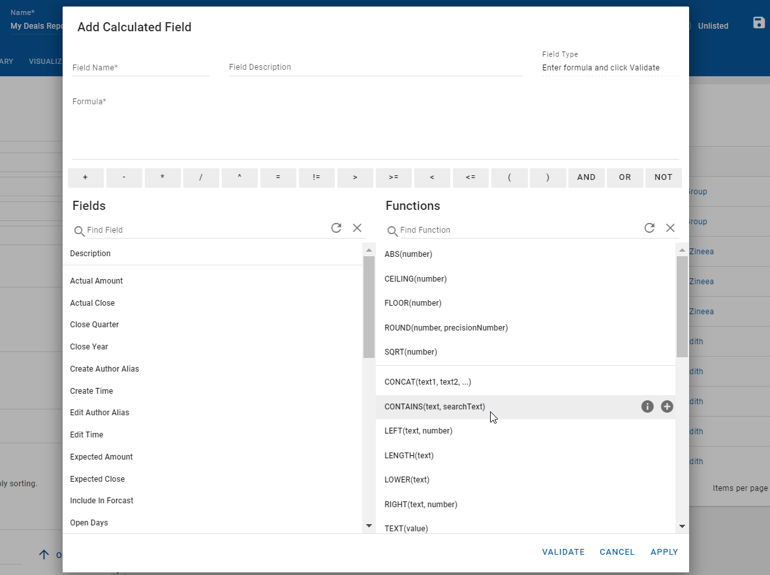
Task: Choose ROUND(number, precisionNumber) function
Action: click(x=446, y=328)
